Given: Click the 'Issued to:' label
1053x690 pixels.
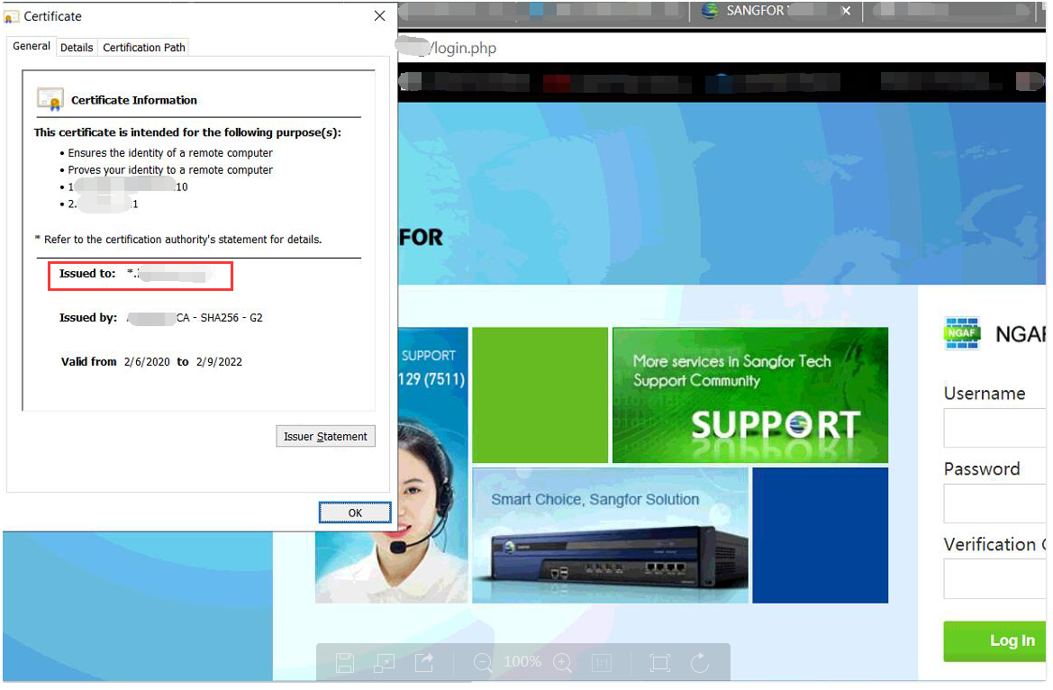Looking at the screenshot, I should point(87,274).
